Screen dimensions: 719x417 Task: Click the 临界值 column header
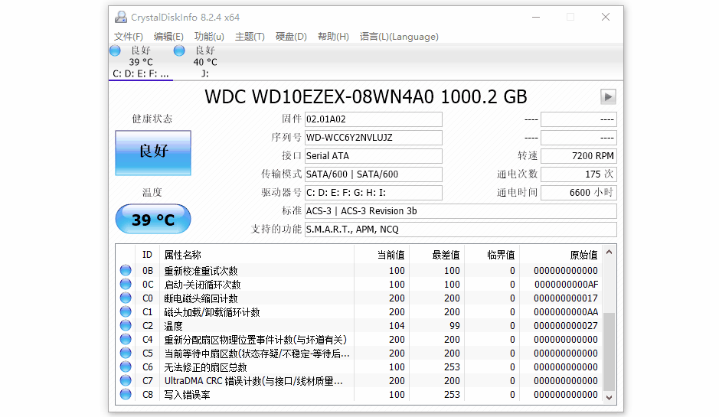click(492, 255)
